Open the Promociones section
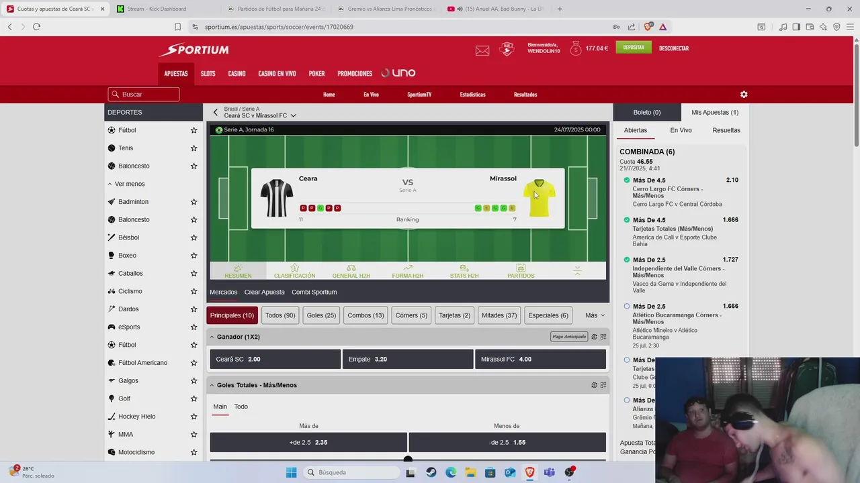The width and height of the screenshot is (860, 483). (x=355, y=74)
